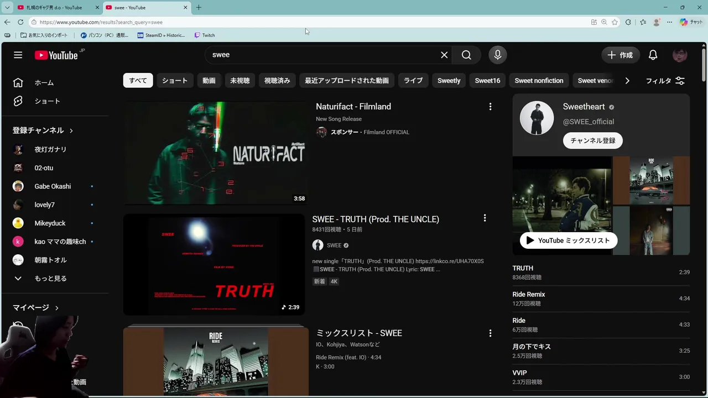708x398 pixels.
Task: Go back with the browser back arrow
Action: point(7,22)
